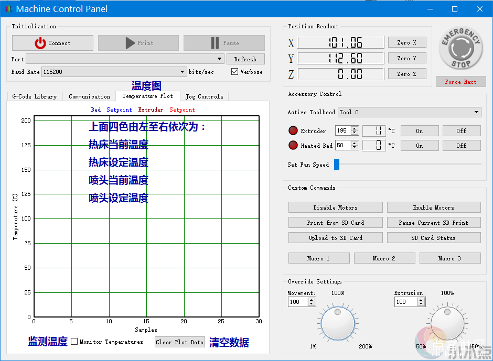
Task: Click the Zero Y button
Action: (x=407, y=58)
